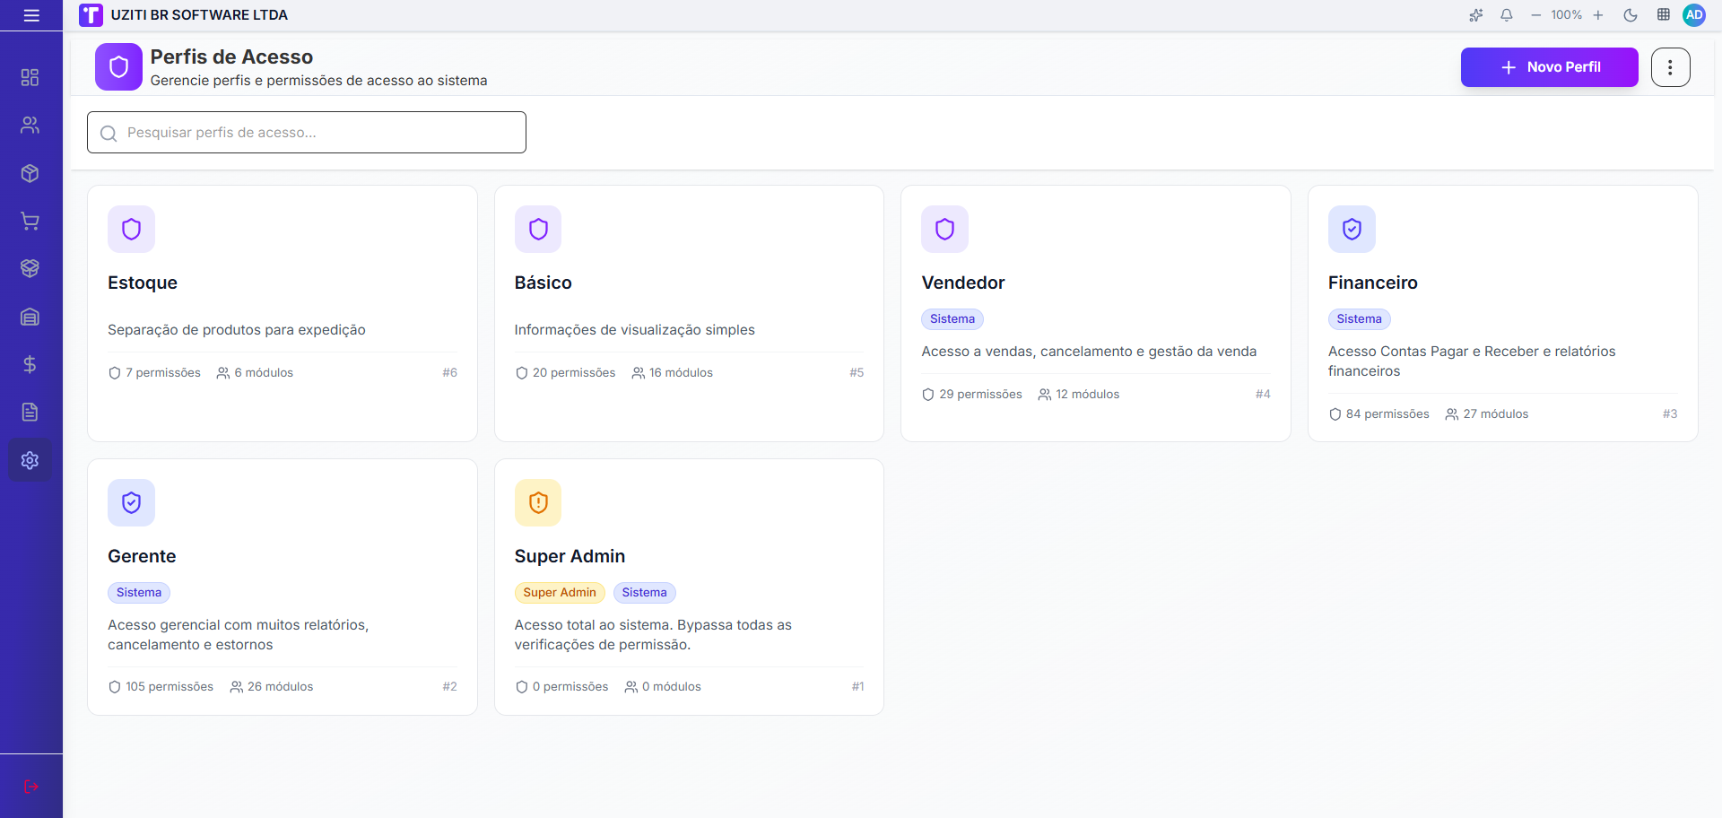Click the Novo Perfil button
1722x818 pixels.
[1550, 67]
